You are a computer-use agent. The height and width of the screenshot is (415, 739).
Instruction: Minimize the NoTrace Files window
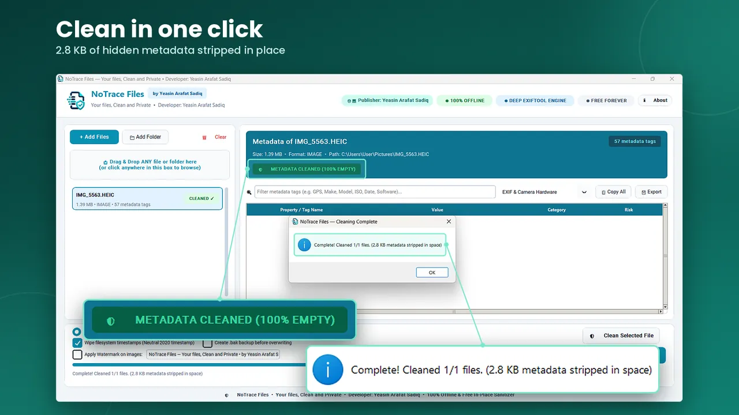(633, 79)
